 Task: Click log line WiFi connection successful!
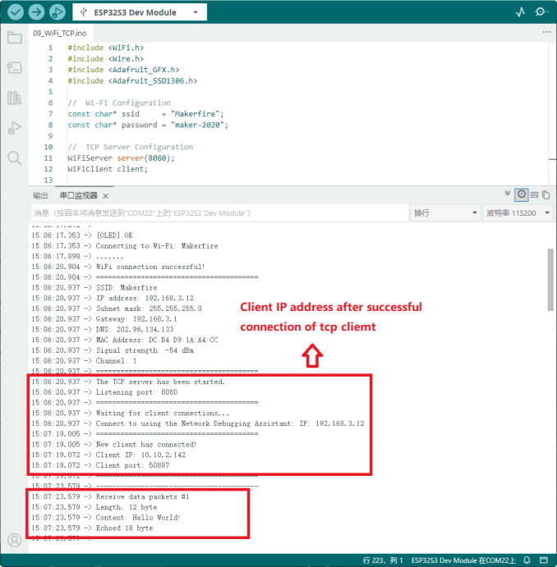(118, 267)
